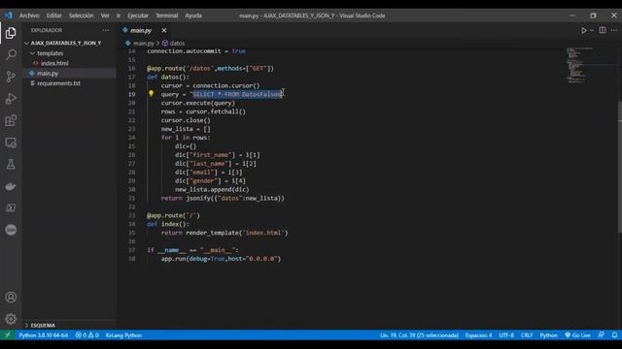Open the Extensions view

11,120
